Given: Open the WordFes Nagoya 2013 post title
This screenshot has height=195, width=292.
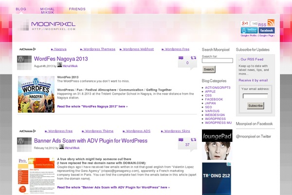Looking at the screenshot, I should pos(61,59).
